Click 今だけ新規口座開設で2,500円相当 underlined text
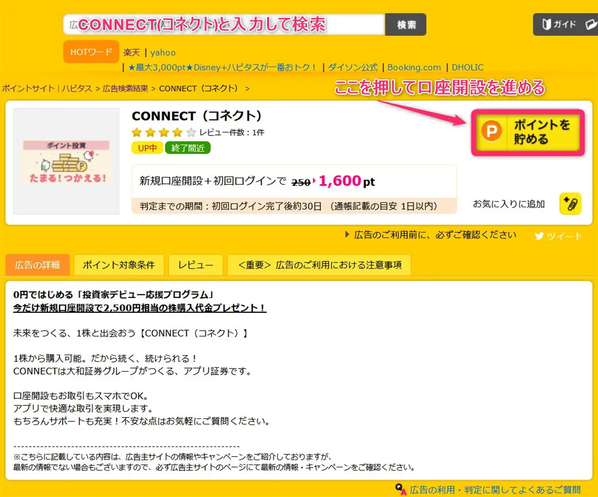 pyautogui.click(x=140, y=308)
